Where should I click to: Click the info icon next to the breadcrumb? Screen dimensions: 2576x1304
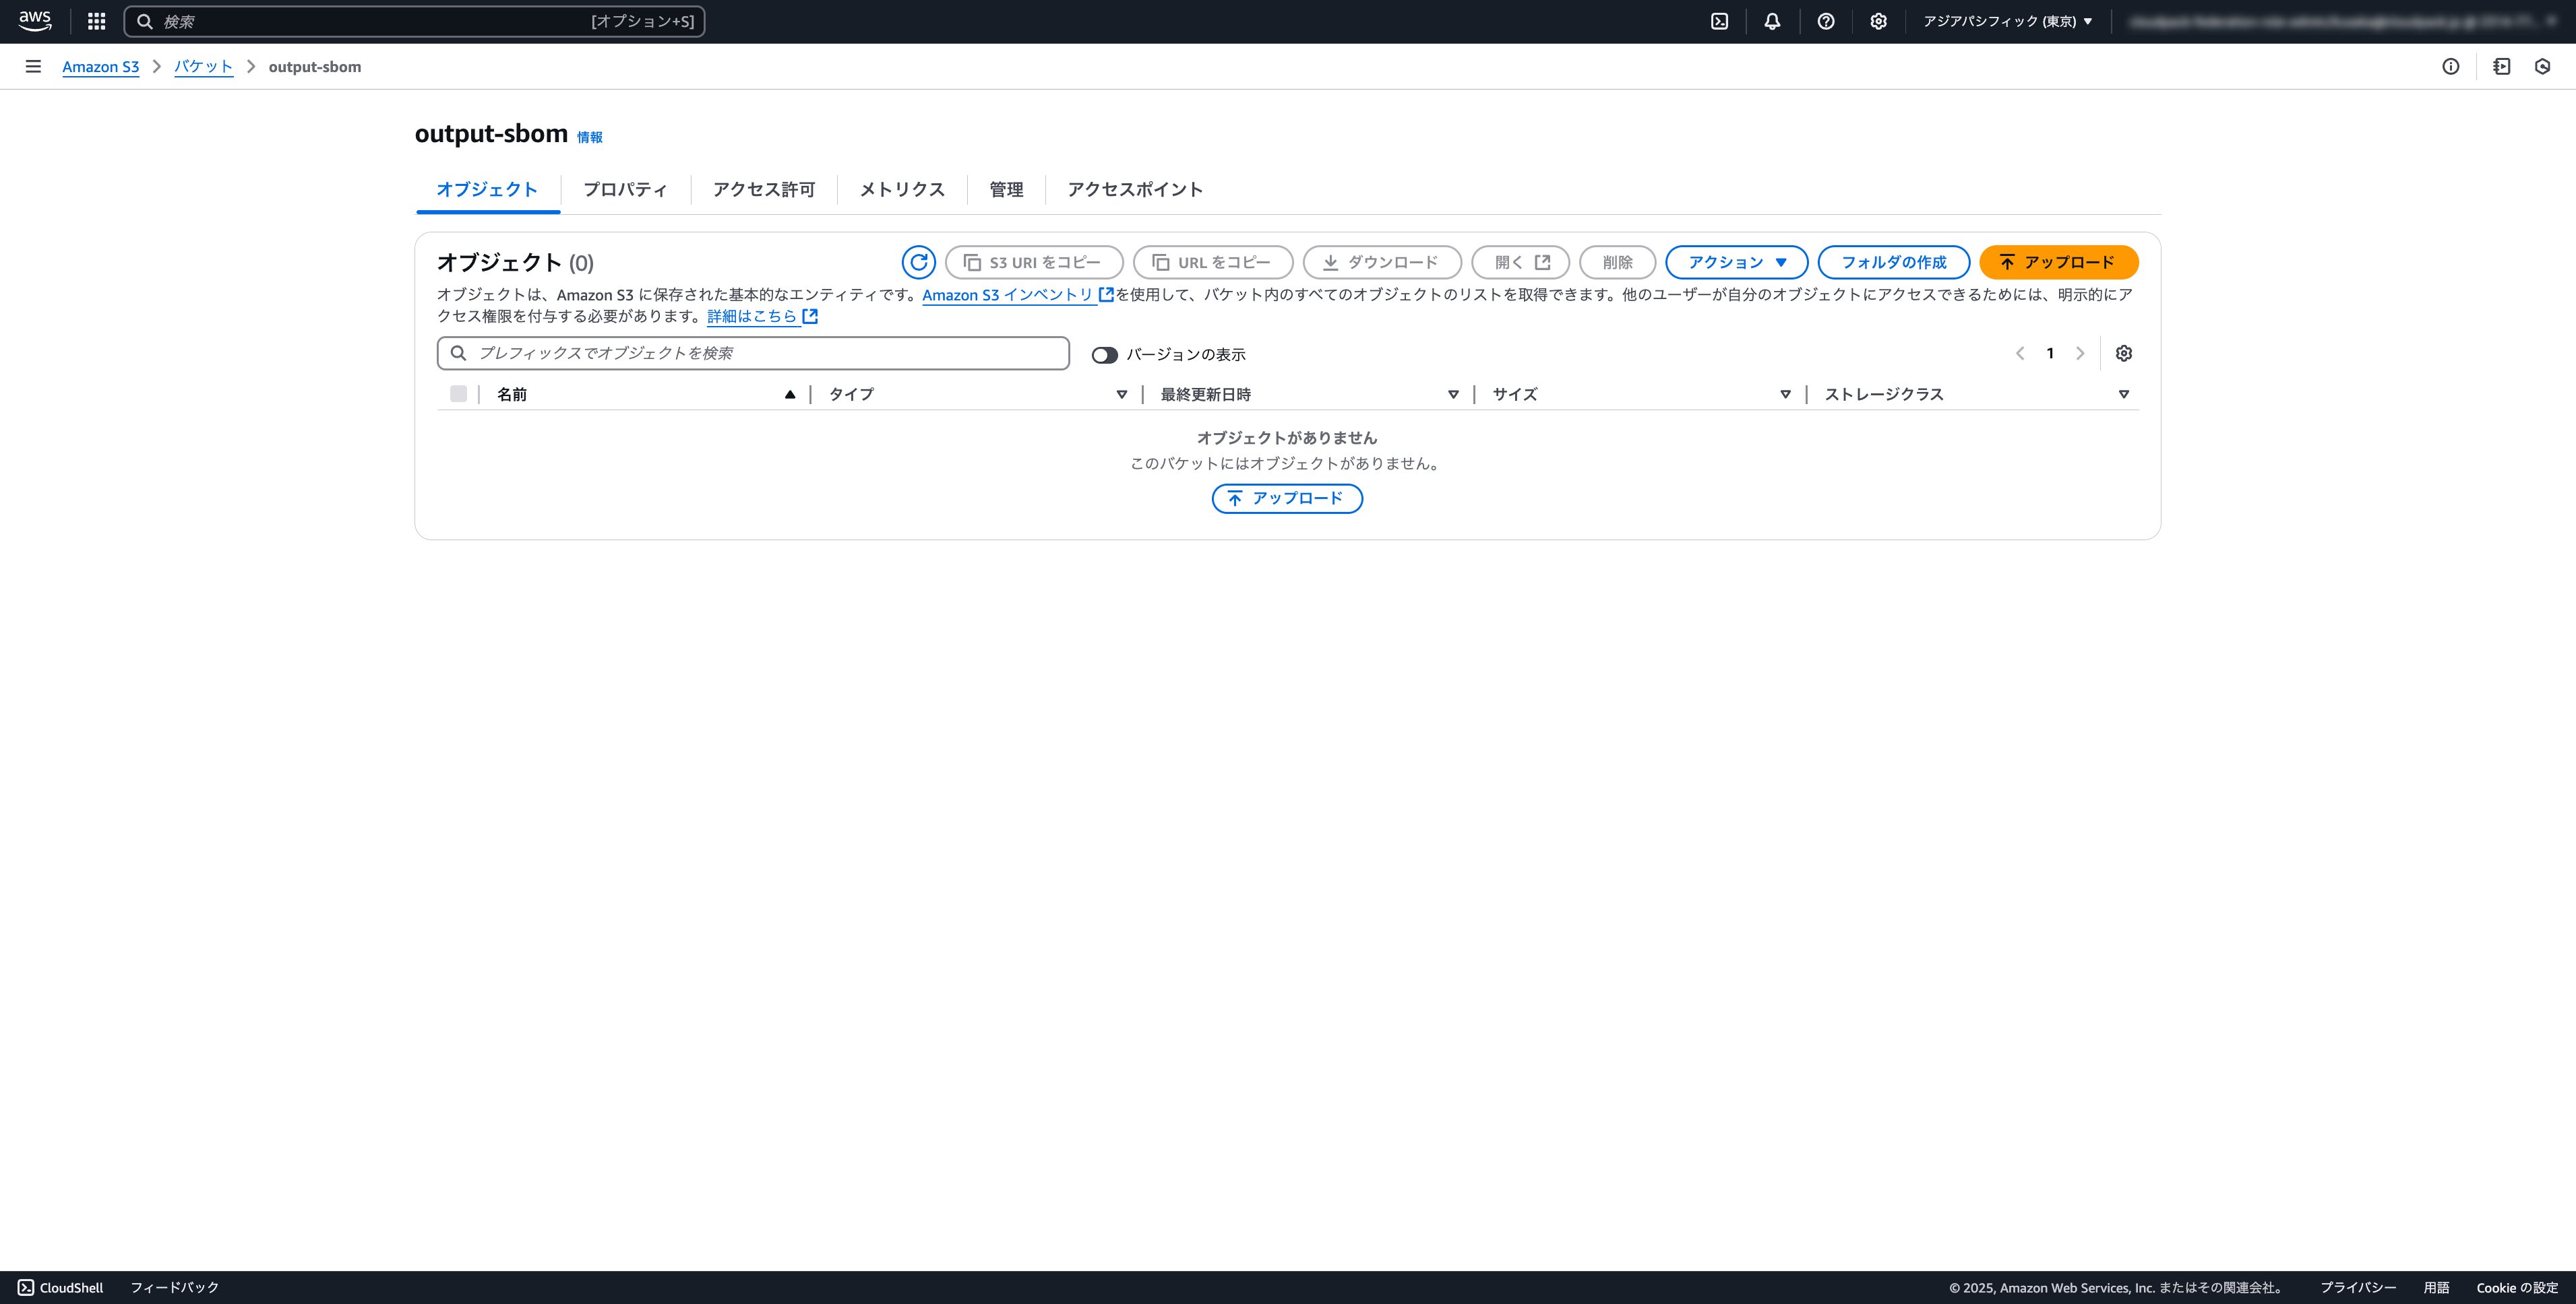(x=2452, y=66)
